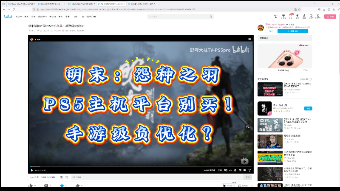Screen dimensions: 340x191
Task: Open the browser tab list chevron
Action: [x=315, y=4]
